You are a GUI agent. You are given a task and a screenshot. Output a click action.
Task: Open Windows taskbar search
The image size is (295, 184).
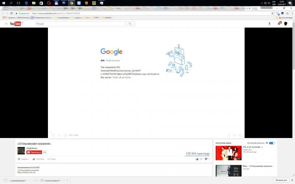pos(11,3)
